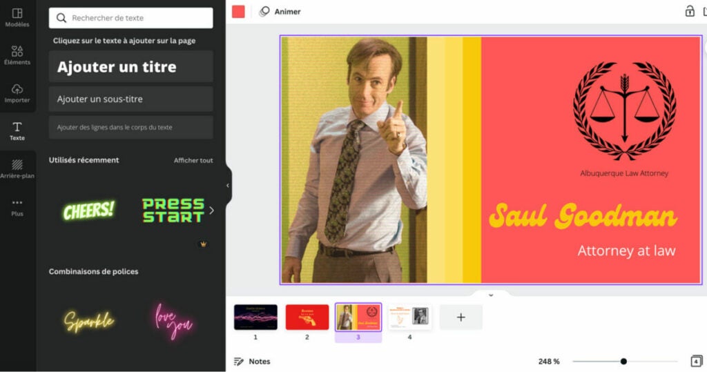The width and height of the screenshot is (707, 372).
Task: Click the Afficher tout link
Action: [193, 160]
